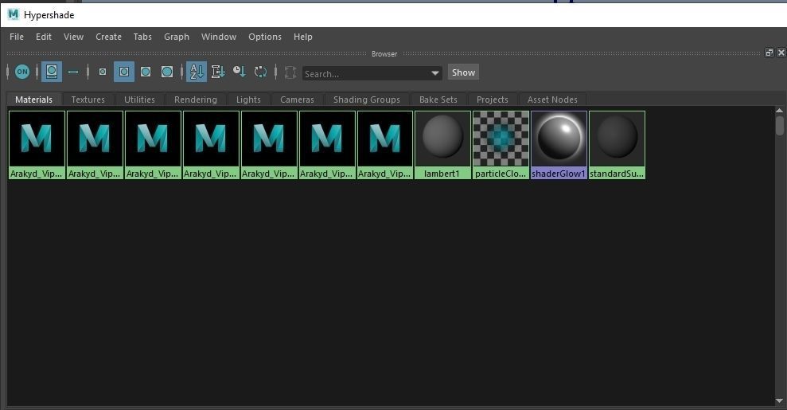This screenshot has width=787, height=410.
Task: Open the Window menu
Action: coord(219,37)
